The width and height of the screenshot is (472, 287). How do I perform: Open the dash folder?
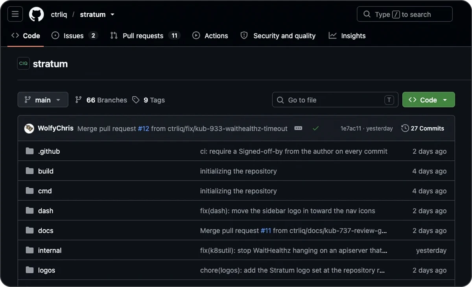[x=46, y=211]
